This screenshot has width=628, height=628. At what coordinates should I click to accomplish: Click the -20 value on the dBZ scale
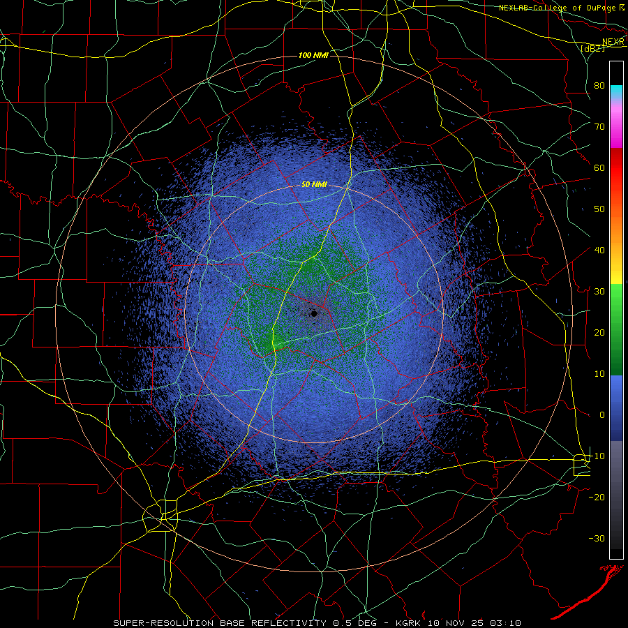[597, 497]
